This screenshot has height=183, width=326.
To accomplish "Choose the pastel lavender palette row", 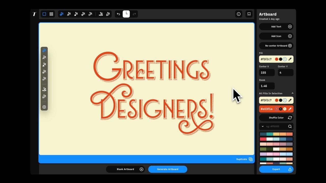I will (x=276, y=154).
